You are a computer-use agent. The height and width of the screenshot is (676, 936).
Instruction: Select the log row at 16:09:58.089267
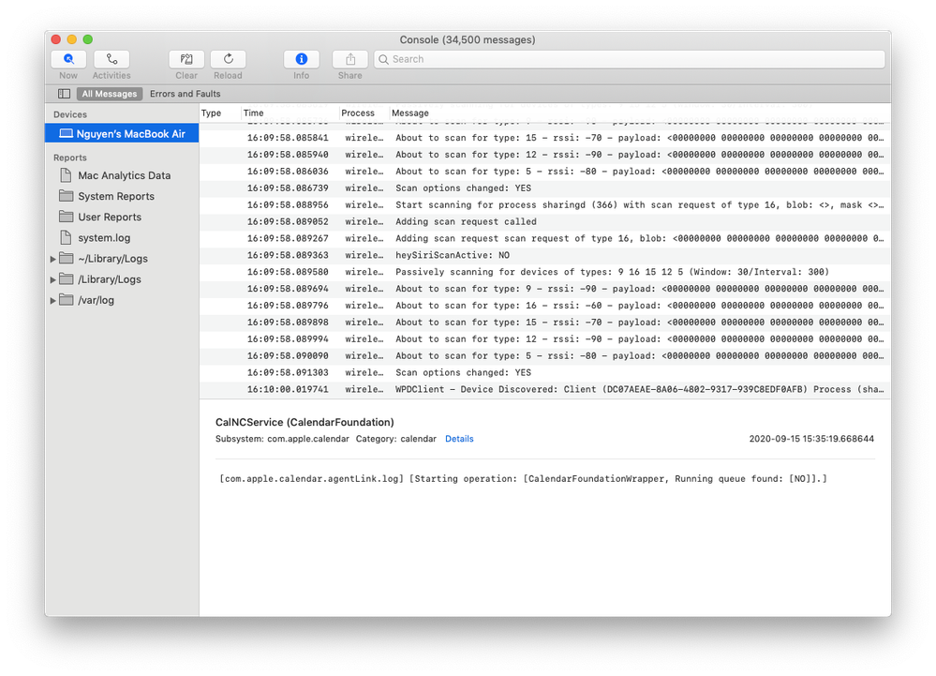click(x=545, y=238)
